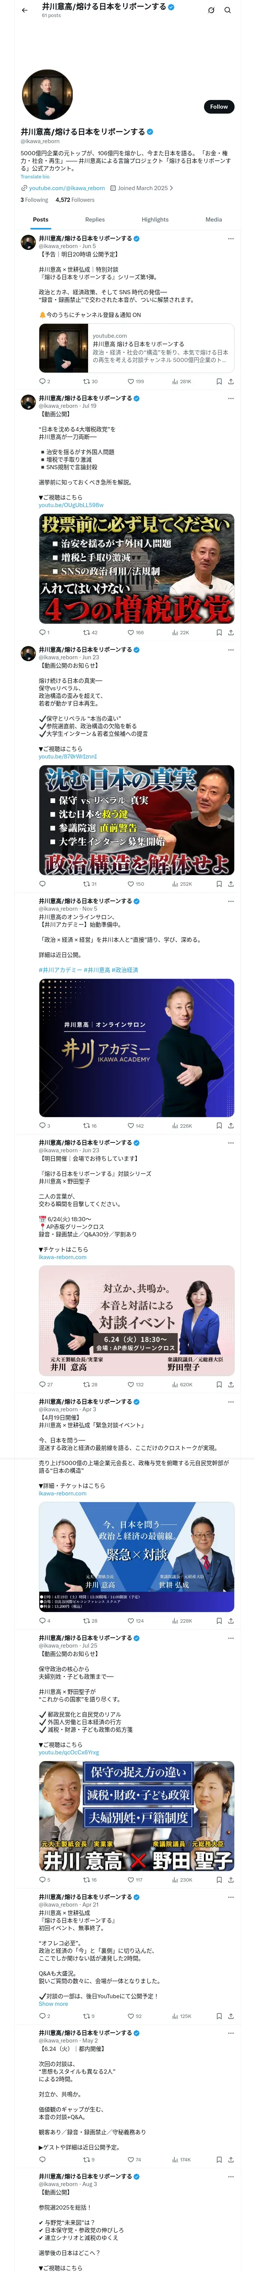
Task: Switch to the Replies tab
Action: point(95,220)
